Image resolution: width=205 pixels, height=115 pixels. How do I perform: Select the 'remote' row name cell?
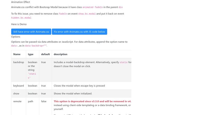click(18, 106)
